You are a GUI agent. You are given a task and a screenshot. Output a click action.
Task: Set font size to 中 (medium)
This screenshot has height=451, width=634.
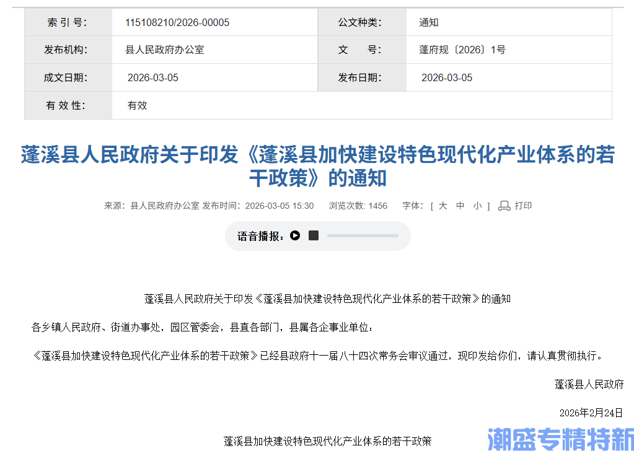460,206
